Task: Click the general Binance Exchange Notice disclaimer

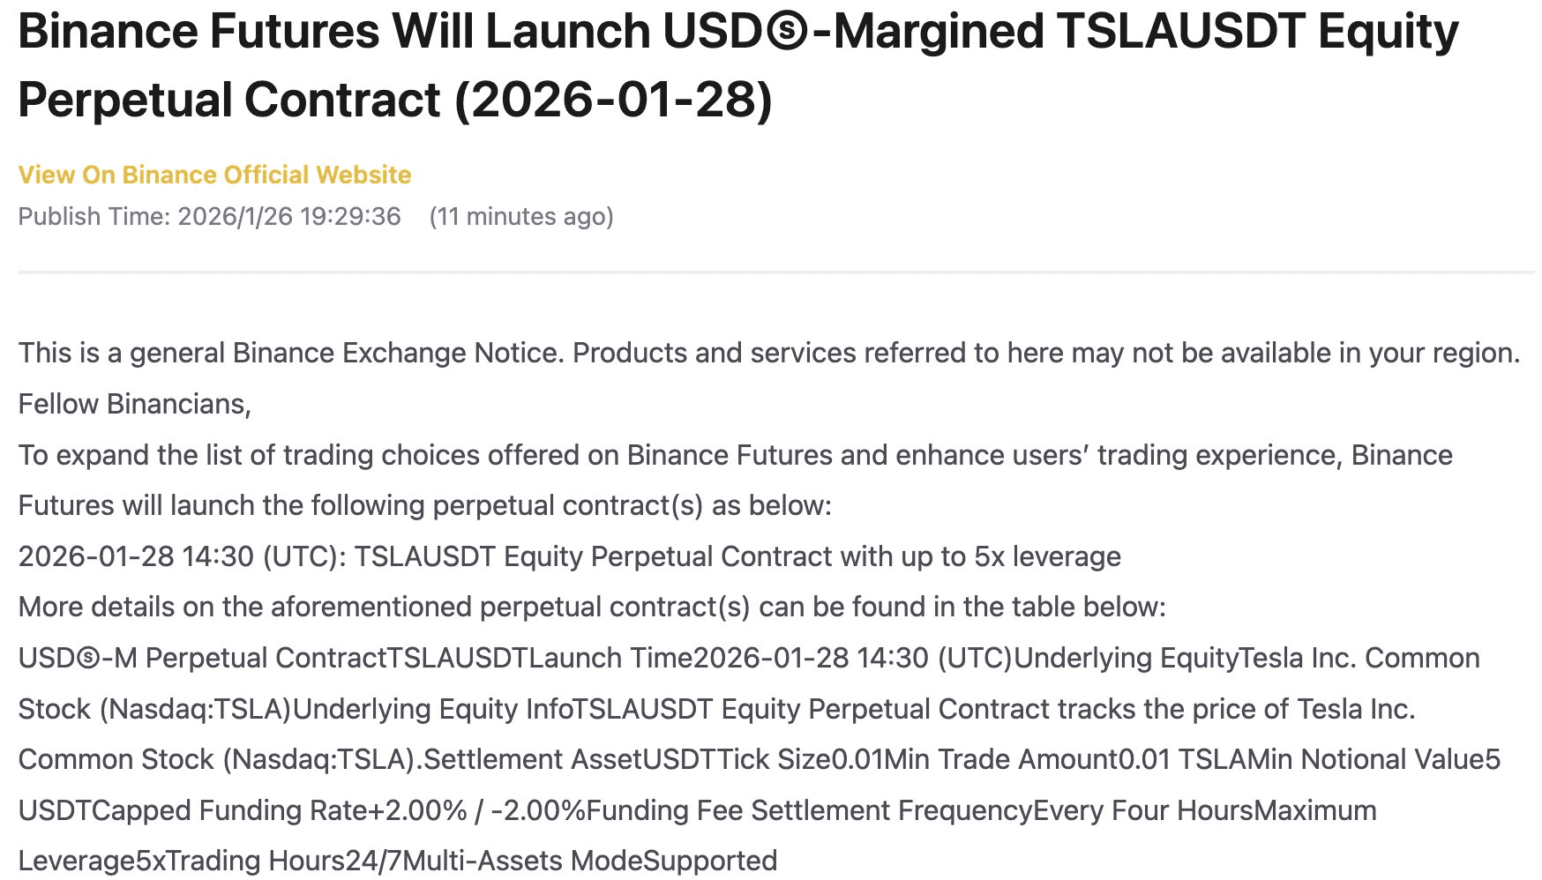Action: coord(768,353)
